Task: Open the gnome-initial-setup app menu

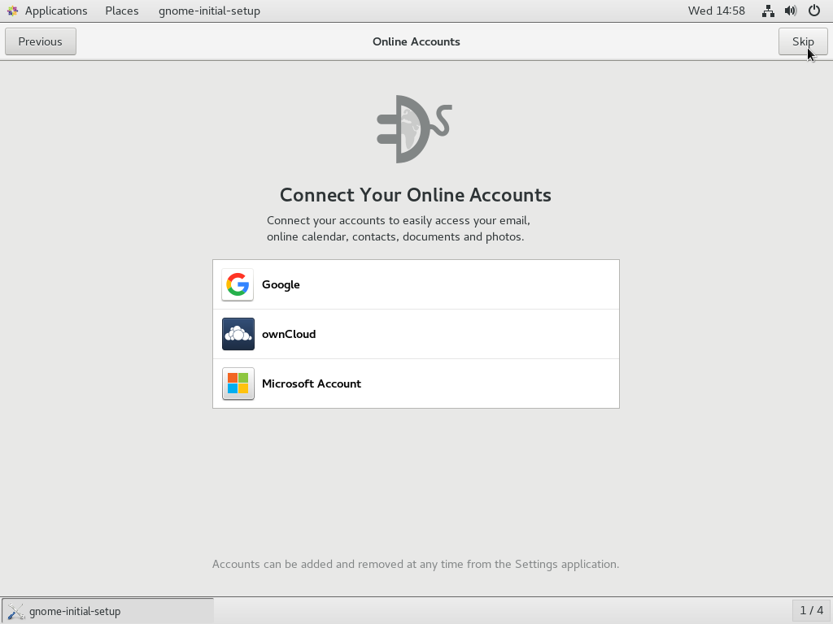Action: pos(209,11)
